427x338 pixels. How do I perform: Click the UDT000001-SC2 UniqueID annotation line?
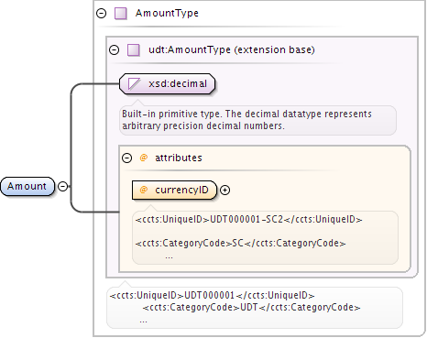(248, 220)
